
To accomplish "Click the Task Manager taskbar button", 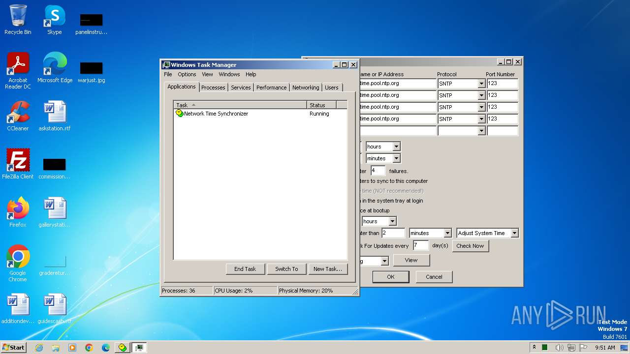I will (139, 348).
